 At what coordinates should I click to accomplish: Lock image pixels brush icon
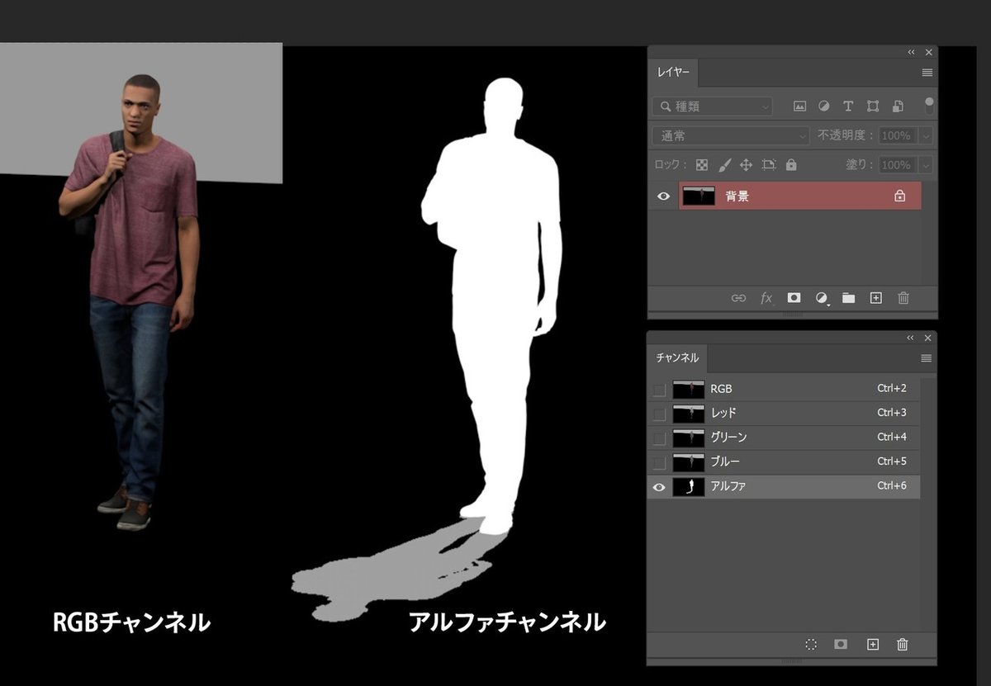pyautogui.click(x=724, y=165)
